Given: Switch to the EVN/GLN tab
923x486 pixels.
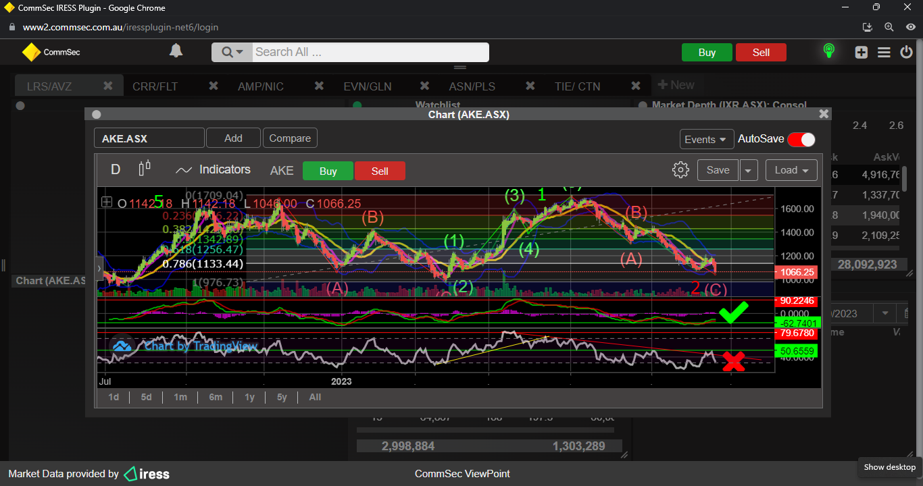Looking at the screenshot, I should coord(368,86).
